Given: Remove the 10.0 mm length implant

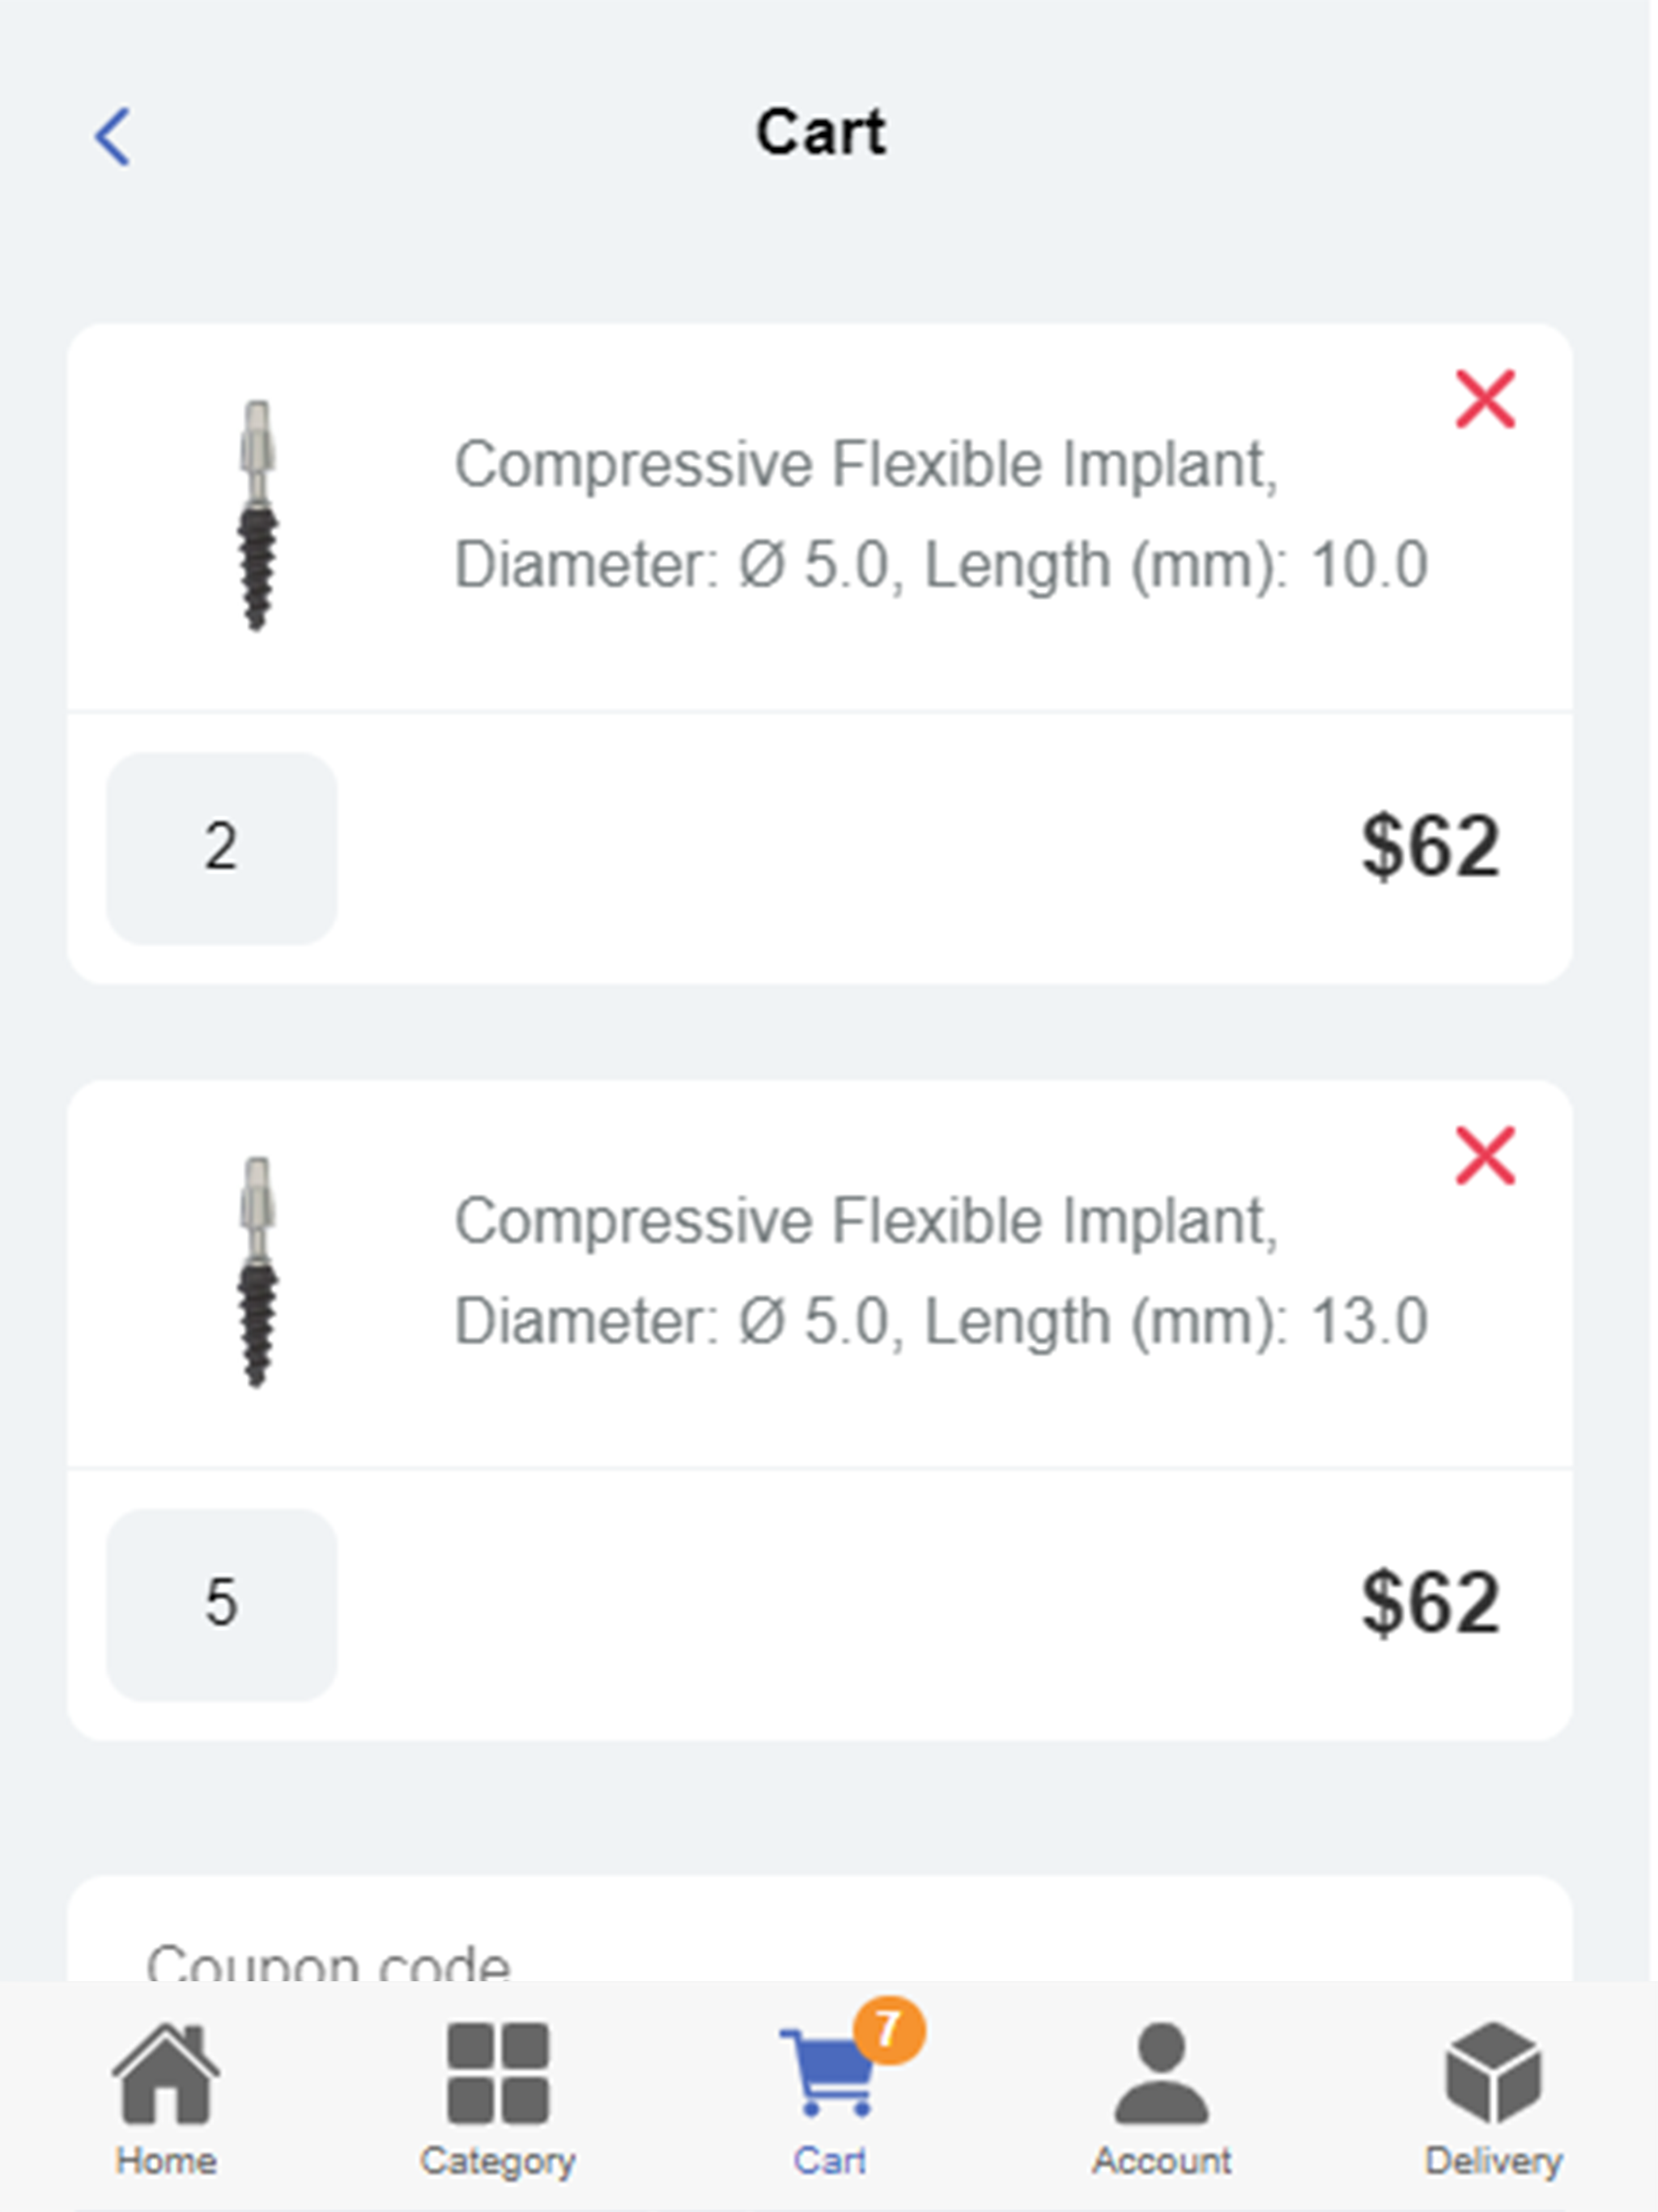Looking at the screenshot, I should [1485, 399].
